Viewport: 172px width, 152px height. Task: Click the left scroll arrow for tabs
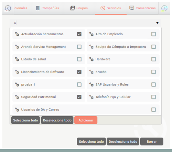click(x=8, y=8)
